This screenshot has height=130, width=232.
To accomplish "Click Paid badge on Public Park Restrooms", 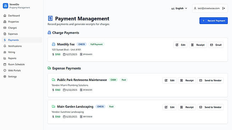I will coord(124,80).
